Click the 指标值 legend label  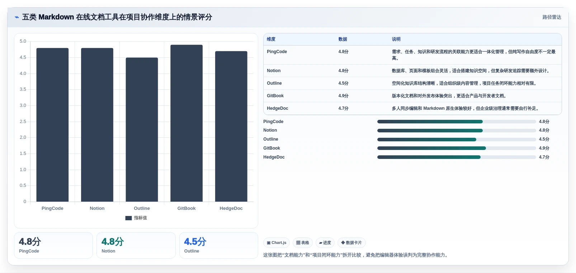[141, 218]
